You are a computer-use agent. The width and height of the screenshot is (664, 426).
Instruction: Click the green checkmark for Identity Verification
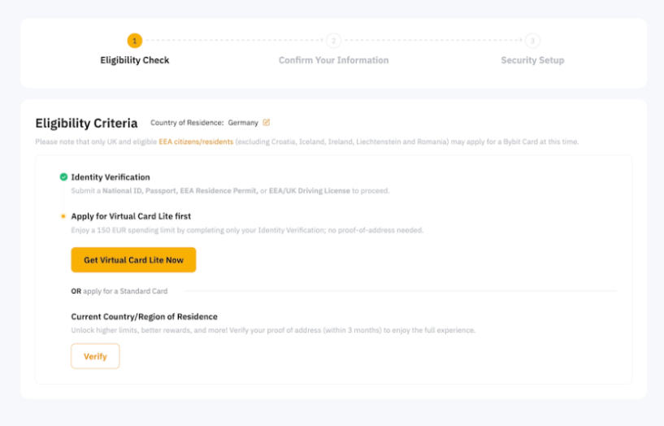coord(63,176)
